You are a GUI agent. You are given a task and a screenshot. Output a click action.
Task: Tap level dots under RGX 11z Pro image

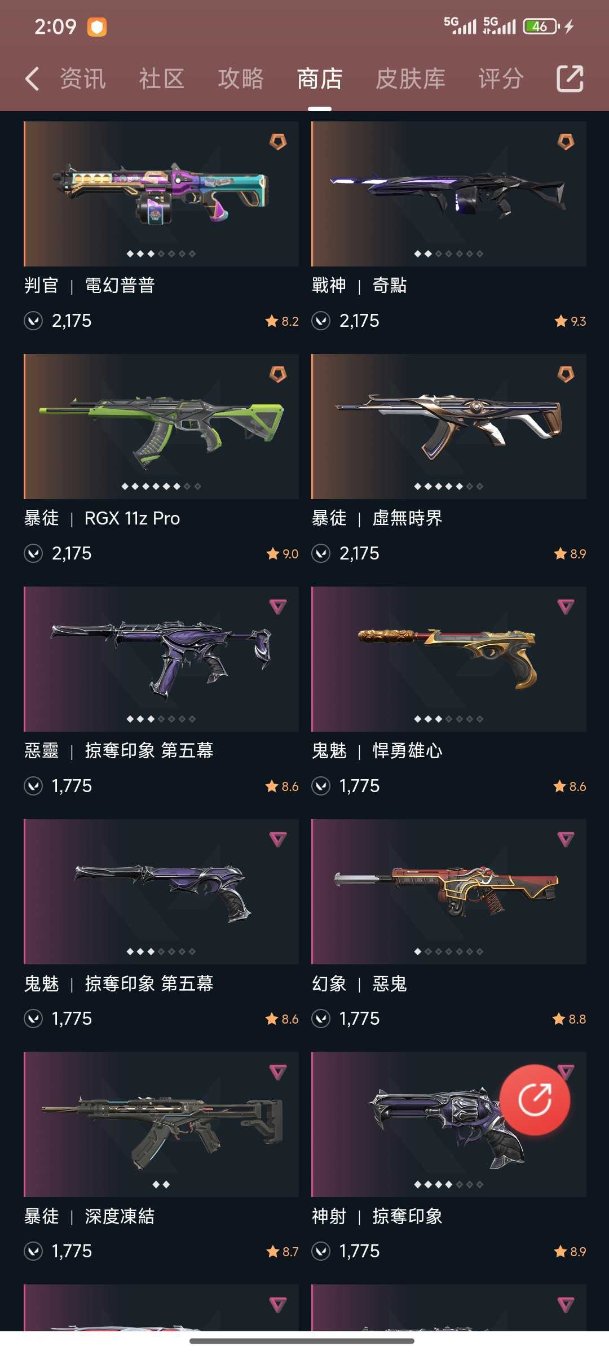click(161, 486)
